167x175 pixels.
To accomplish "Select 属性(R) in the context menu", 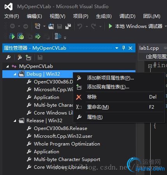I will point(118,117).
